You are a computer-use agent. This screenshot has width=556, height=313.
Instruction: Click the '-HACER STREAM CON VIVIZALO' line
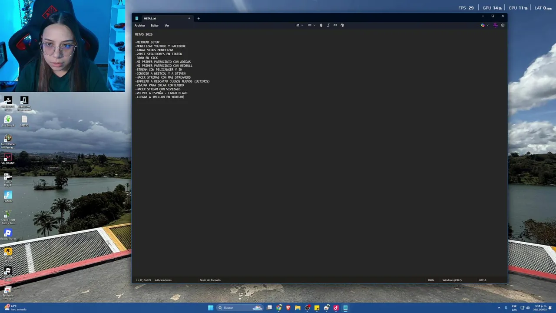(158, 89)
